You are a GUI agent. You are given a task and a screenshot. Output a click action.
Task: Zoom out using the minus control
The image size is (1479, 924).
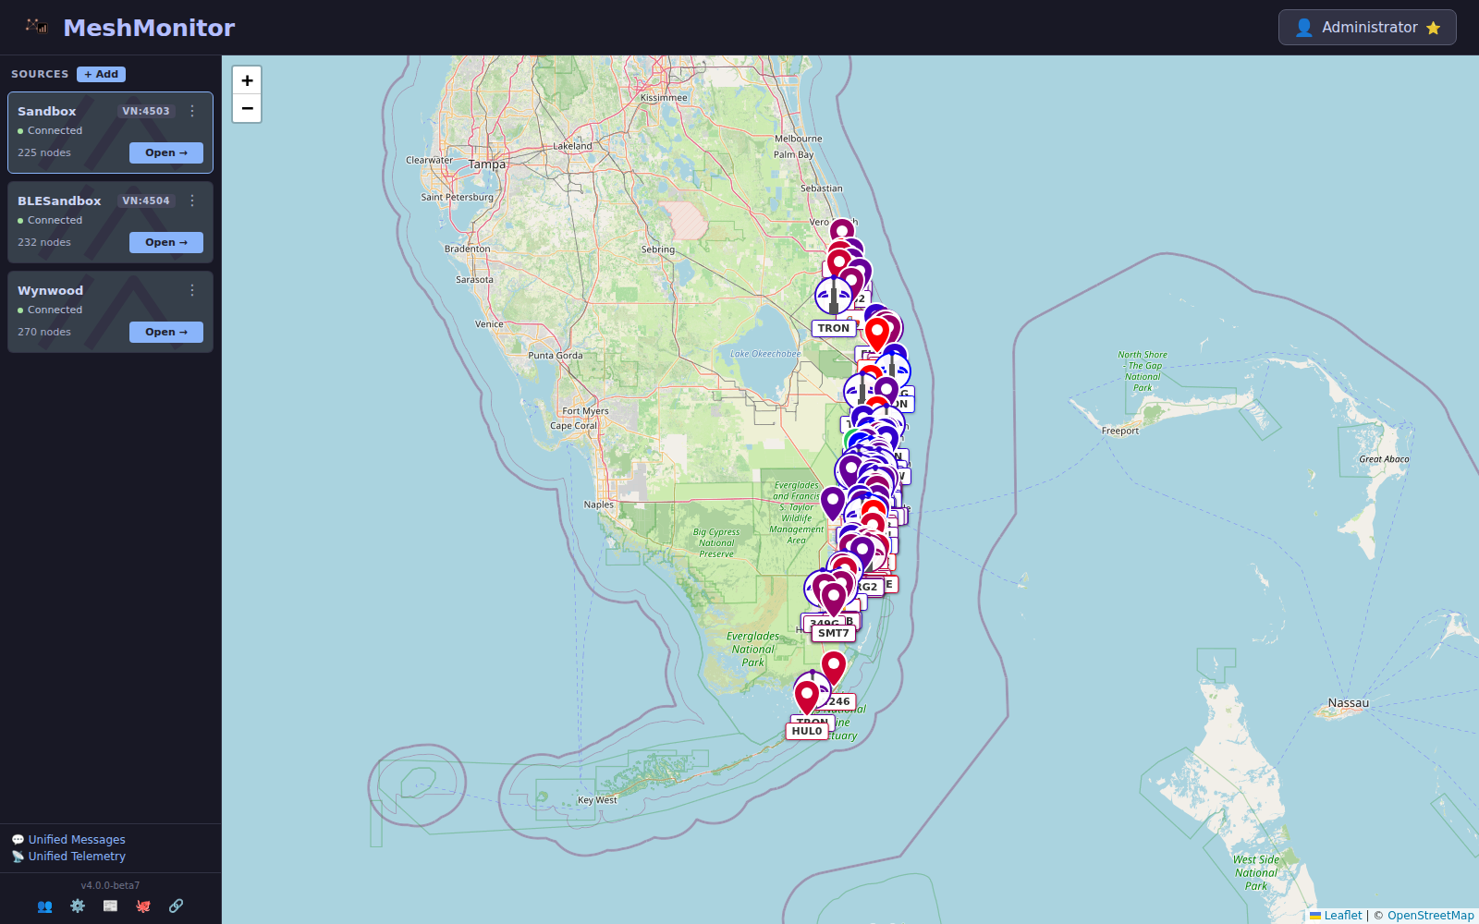tap(247, 108)
